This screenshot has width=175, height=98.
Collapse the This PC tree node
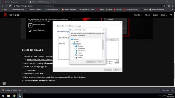pyautogui.click(x=72, y=44)
